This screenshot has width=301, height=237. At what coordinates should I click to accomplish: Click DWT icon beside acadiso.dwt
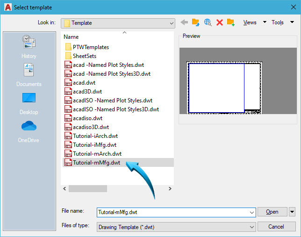pos(68,118)
